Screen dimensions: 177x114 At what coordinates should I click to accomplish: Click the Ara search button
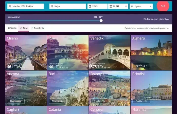pos(163,6)
